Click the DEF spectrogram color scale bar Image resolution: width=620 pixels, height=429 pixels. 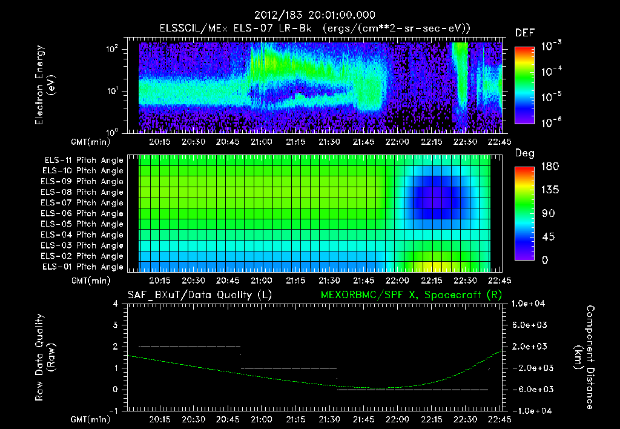coord(524,85)
